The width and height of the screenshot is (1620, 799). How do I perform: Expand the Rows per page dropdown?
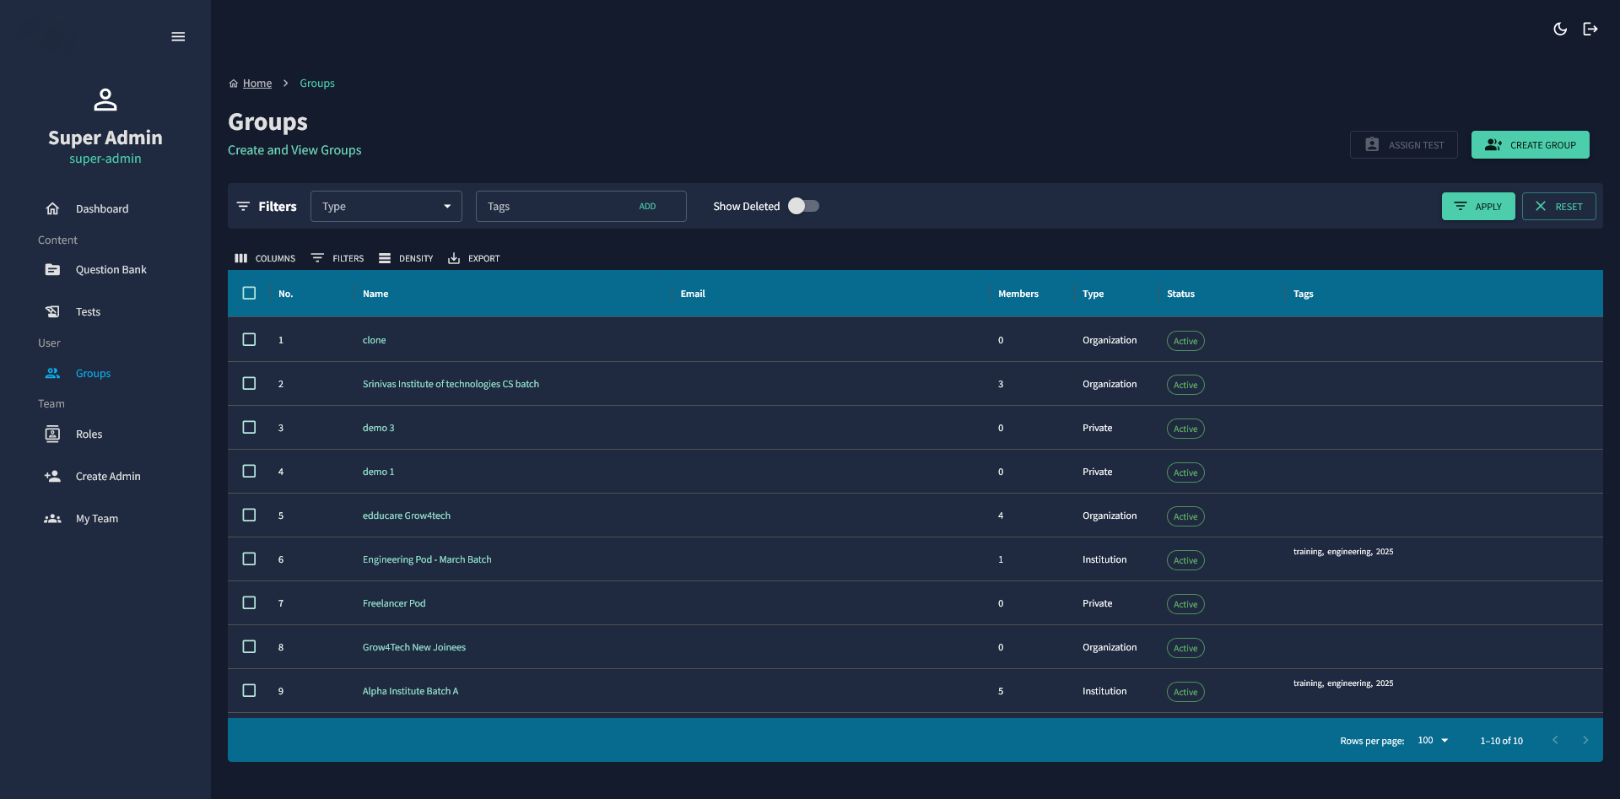click(x=1433, y=740)
